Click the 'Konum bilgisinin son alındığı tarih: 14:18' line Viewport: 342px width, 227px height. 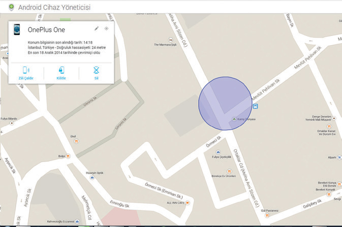[60, 43]
